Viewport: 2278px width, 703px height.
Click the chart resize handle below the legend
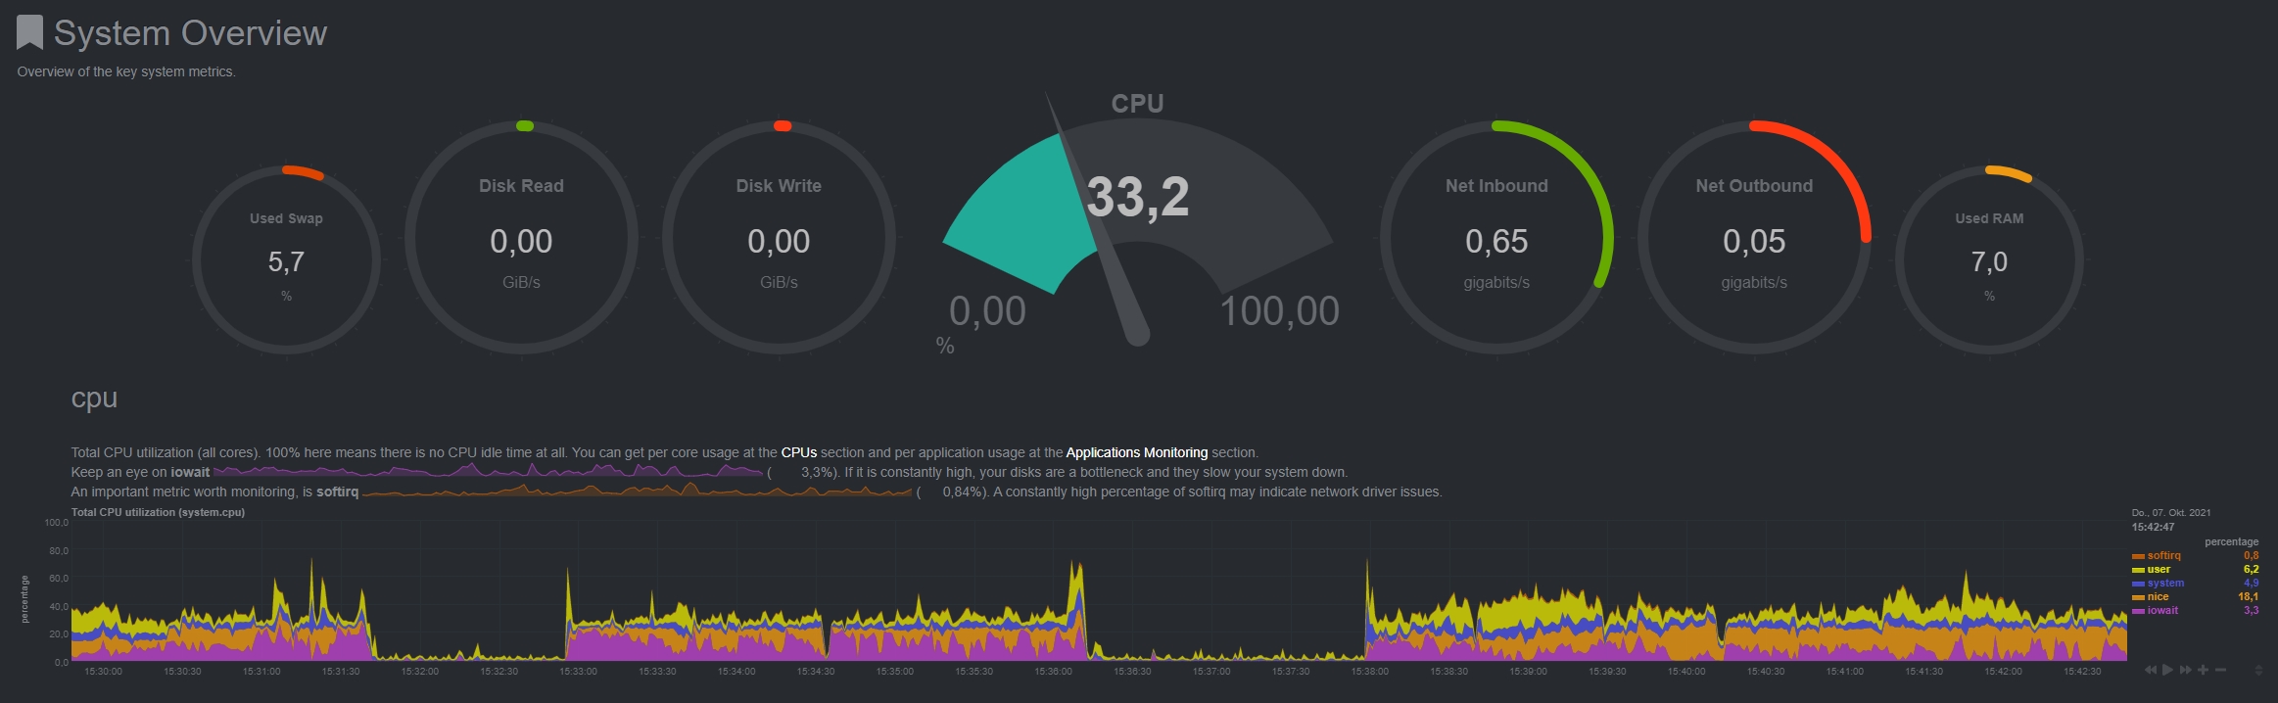(x=2258, y=670)
